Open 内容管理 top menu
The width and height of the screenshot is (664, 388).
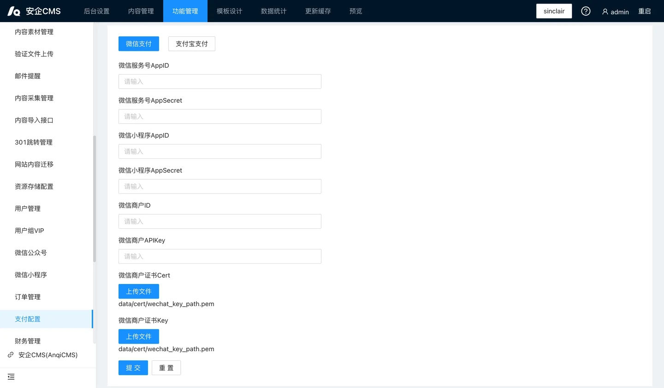click(141, 11)
